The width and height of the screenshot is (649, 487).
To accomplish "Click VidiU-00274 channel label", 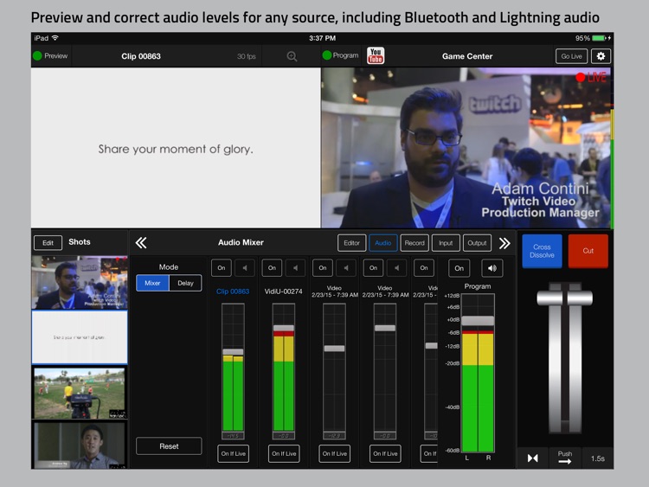I will [x=284, y=292].
